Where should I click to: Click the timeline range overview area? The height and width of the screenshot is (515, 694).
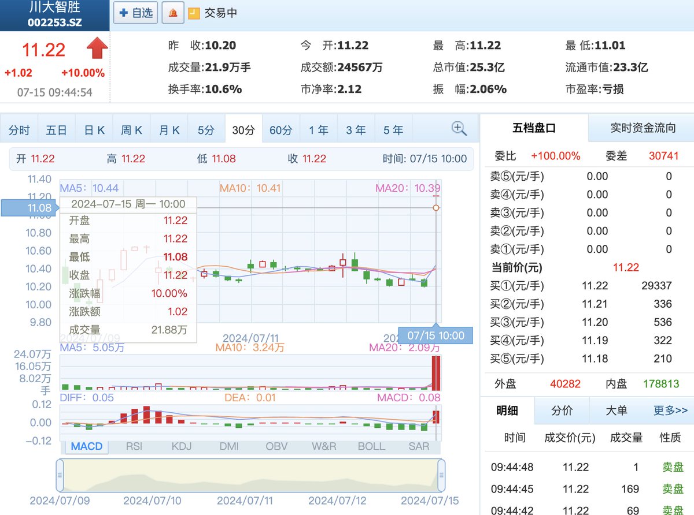click(250, 475)
